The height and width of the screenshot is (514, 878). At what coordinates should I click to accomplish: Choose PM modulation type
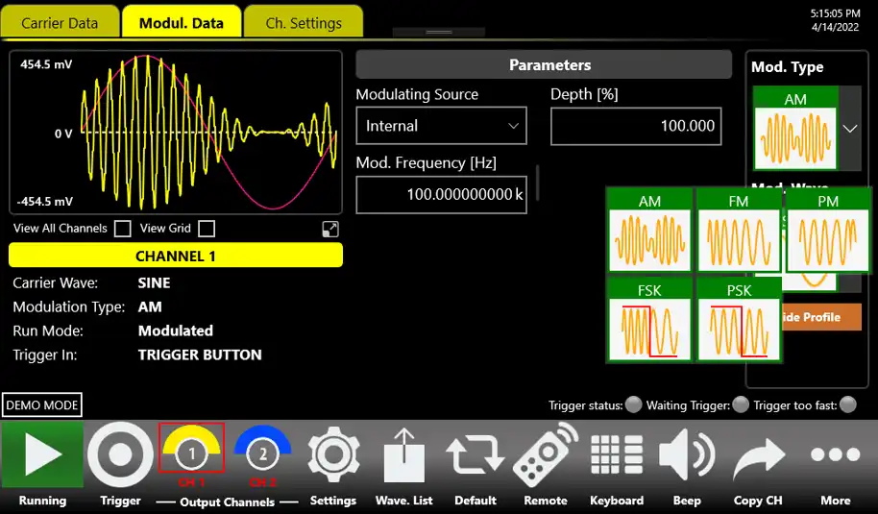click(x=828, y=231)
